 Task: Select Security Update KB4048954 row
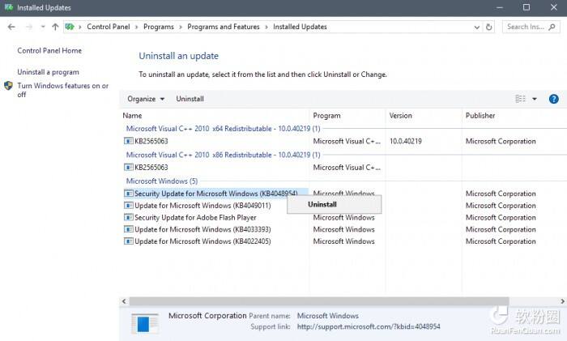[x=215, y=194]
